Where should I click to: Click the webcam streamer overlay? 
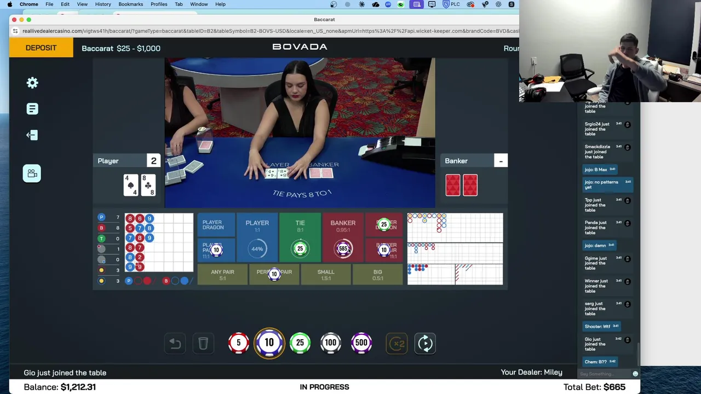click(x=610, y=51)
